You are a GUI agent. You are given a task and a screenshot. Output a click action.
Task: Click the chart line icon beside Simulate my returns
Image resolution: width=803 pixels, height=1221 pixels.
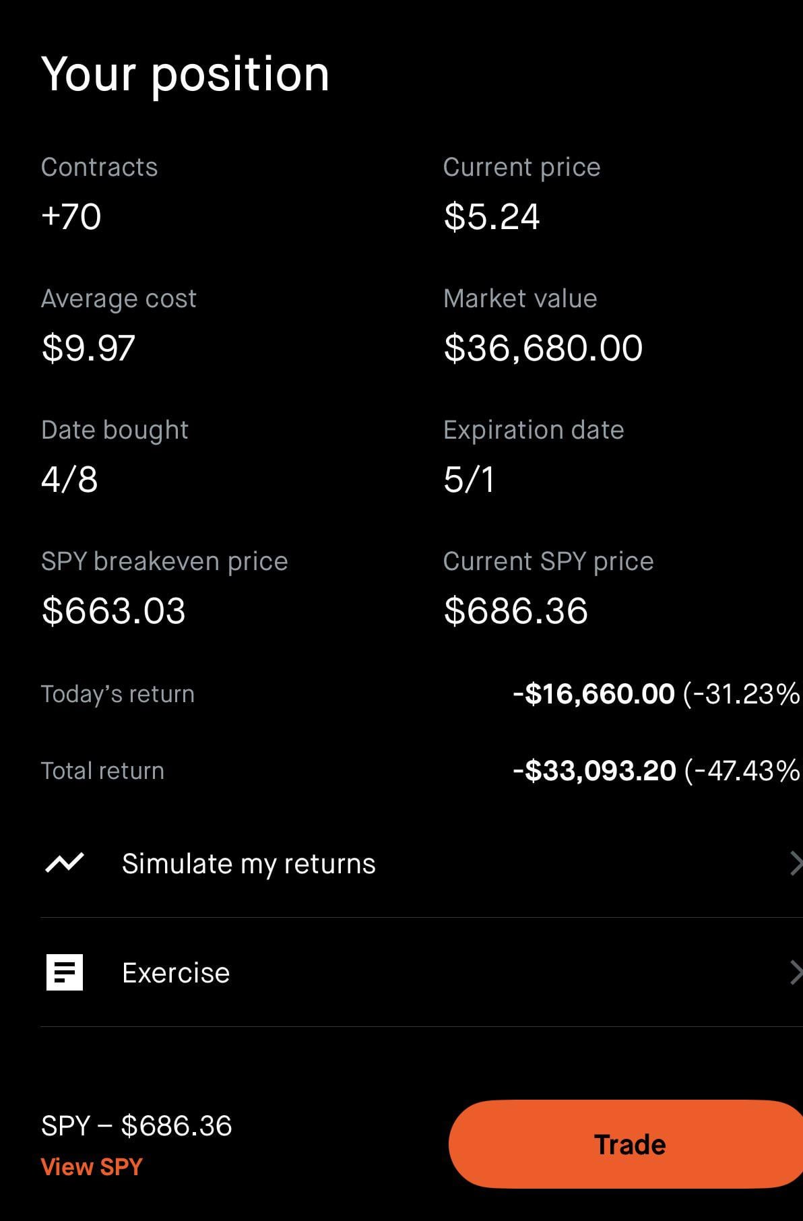(x=64, y=863)
